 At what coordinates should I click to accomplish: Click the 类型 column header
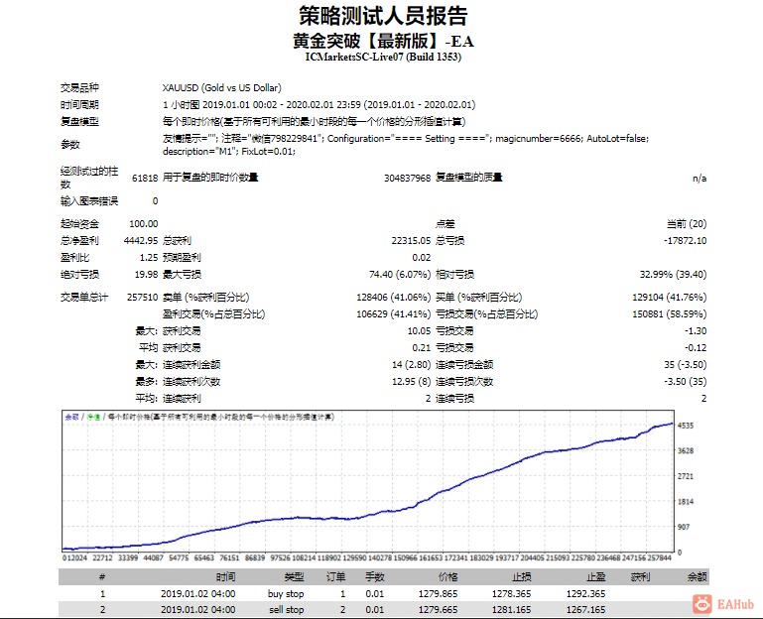pyautogui.click(x=294, y=577)
